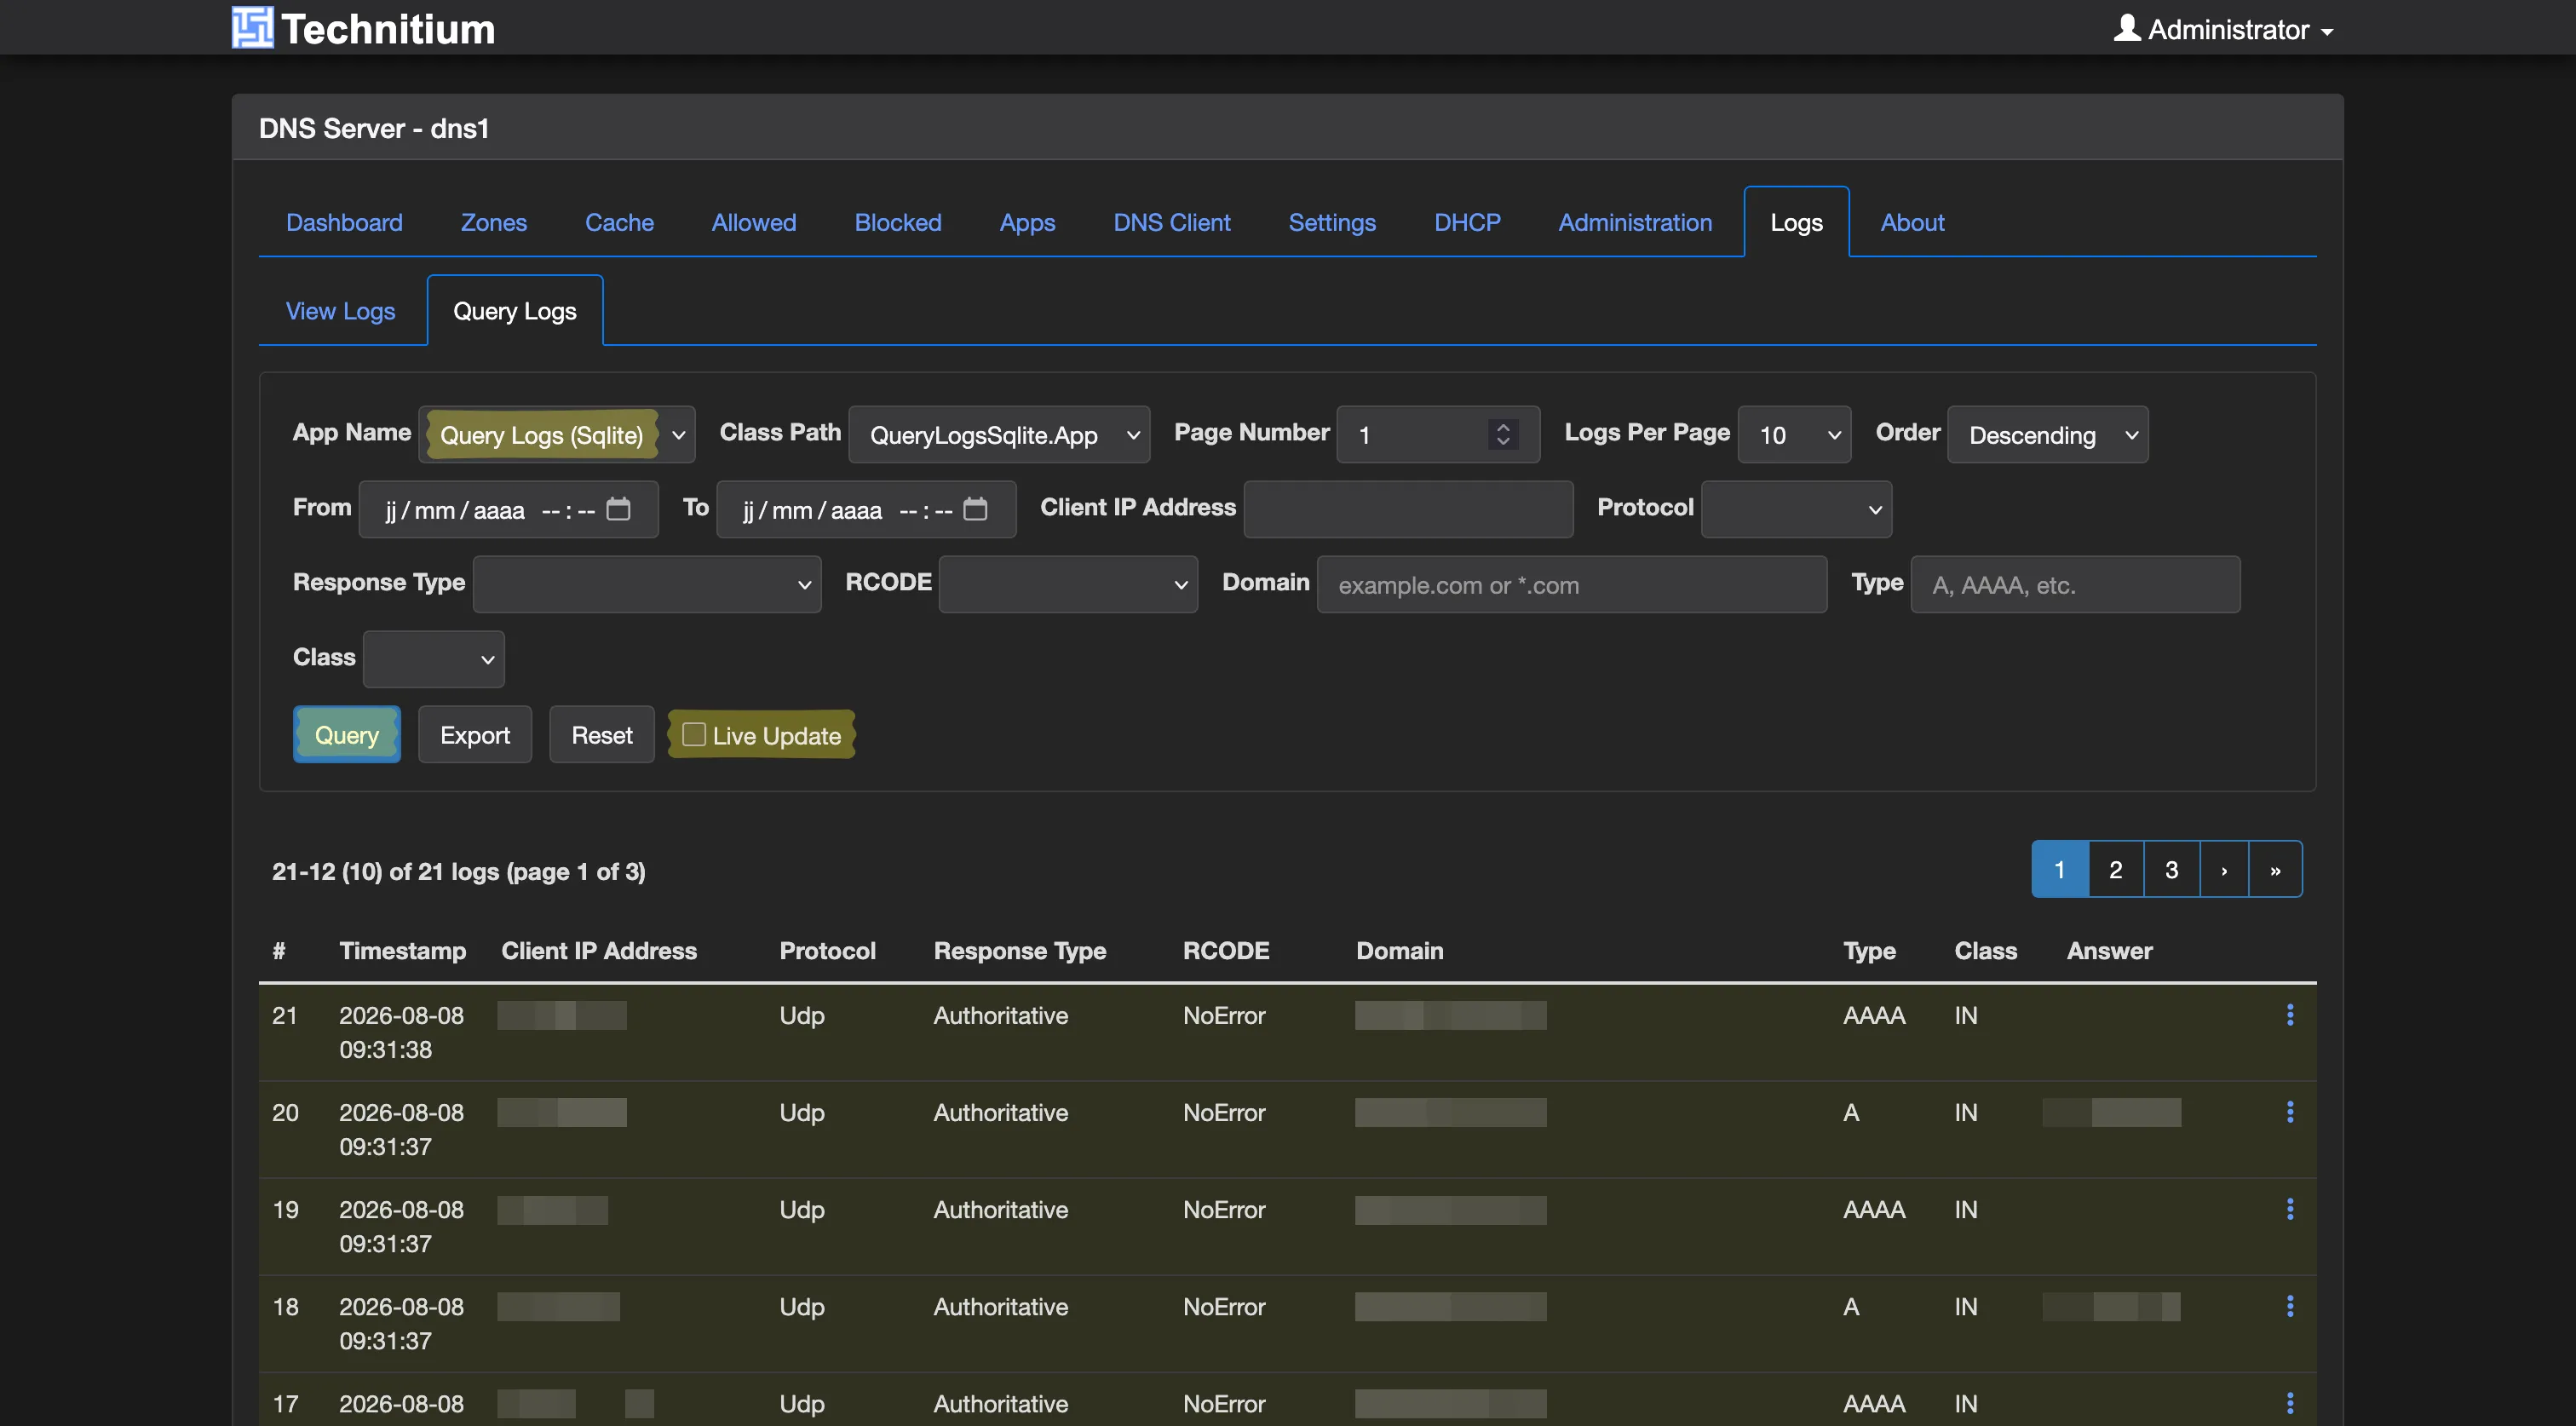Open the From date calendar picker icon
2576x1426 pixels.
pyautogui.click(x=619, y=509)
